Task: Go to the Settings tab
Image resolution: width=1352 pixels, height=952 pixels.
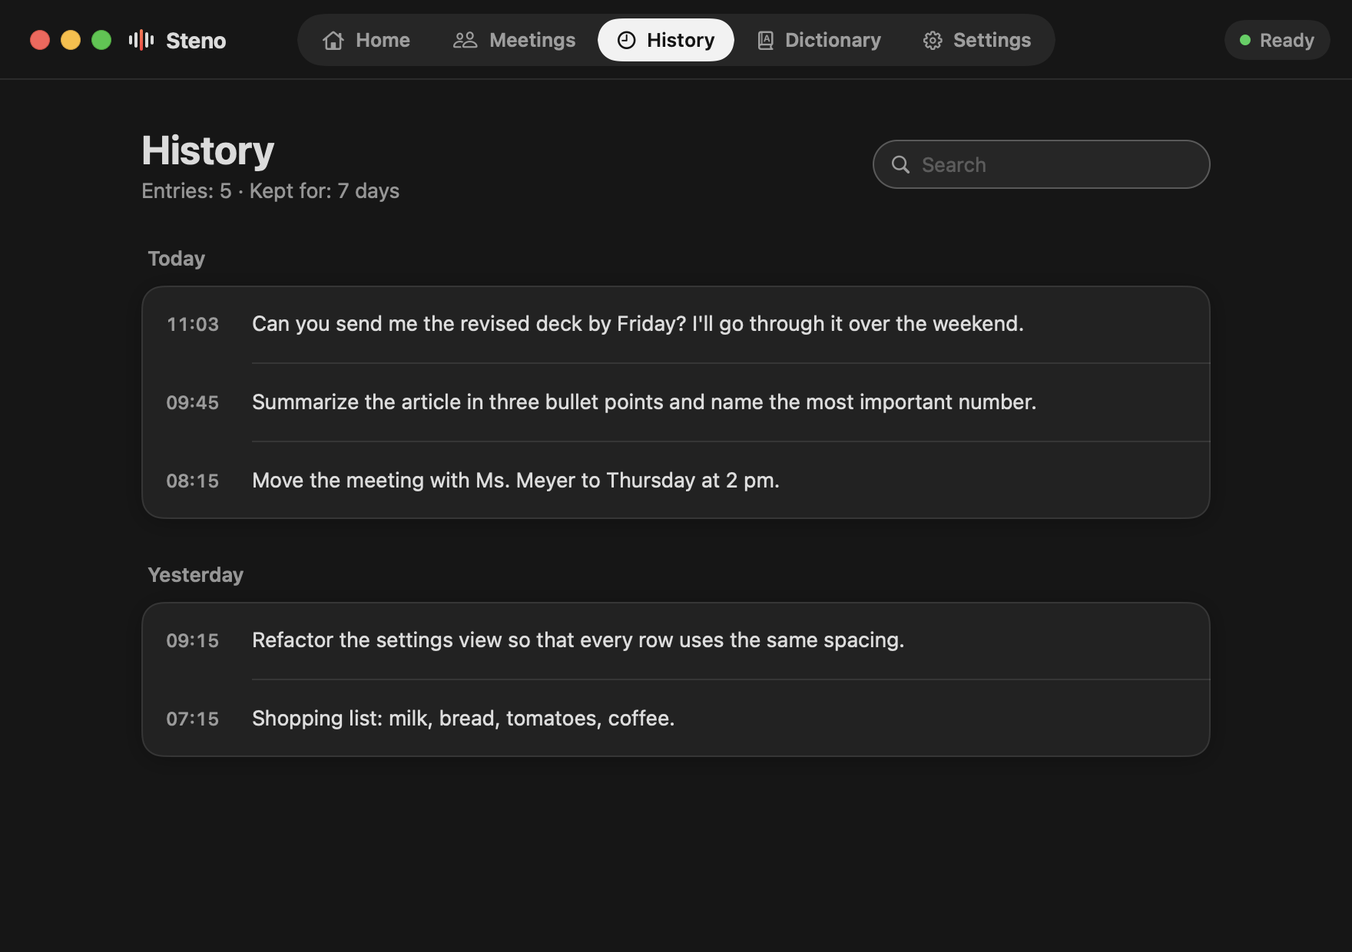Action: coord(977,40)
